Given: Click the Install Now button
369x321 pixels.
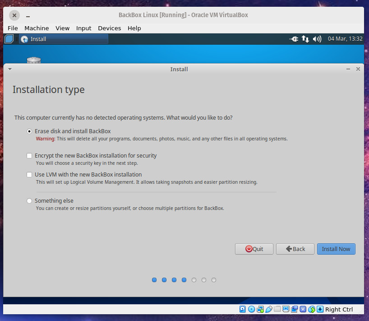Looking at the screenshot, I should (336, 249).
